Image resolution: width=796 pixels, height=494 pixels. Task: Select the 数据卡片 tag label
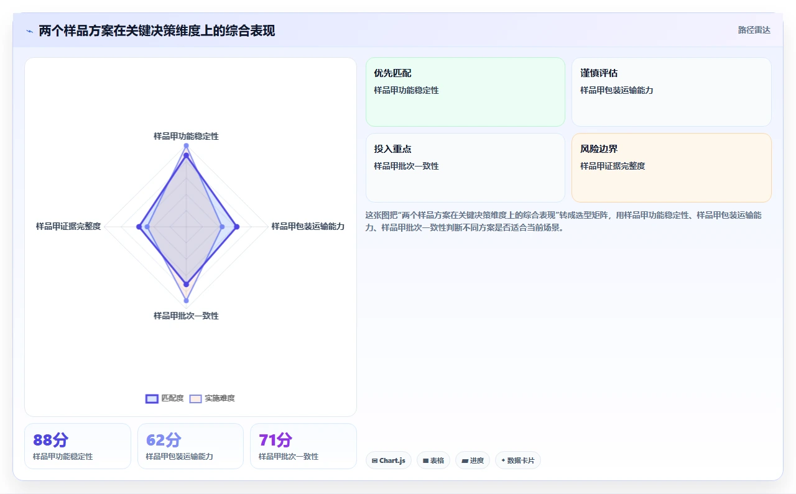tap(521, 460)
